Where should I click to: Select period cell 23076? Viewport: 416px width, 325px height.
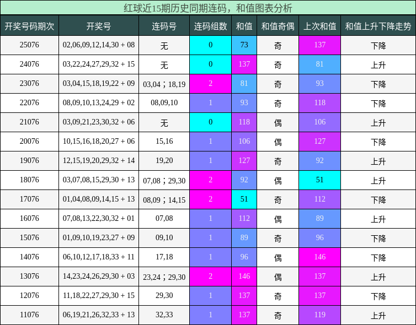pyautogui.click(x=29, y=84)
